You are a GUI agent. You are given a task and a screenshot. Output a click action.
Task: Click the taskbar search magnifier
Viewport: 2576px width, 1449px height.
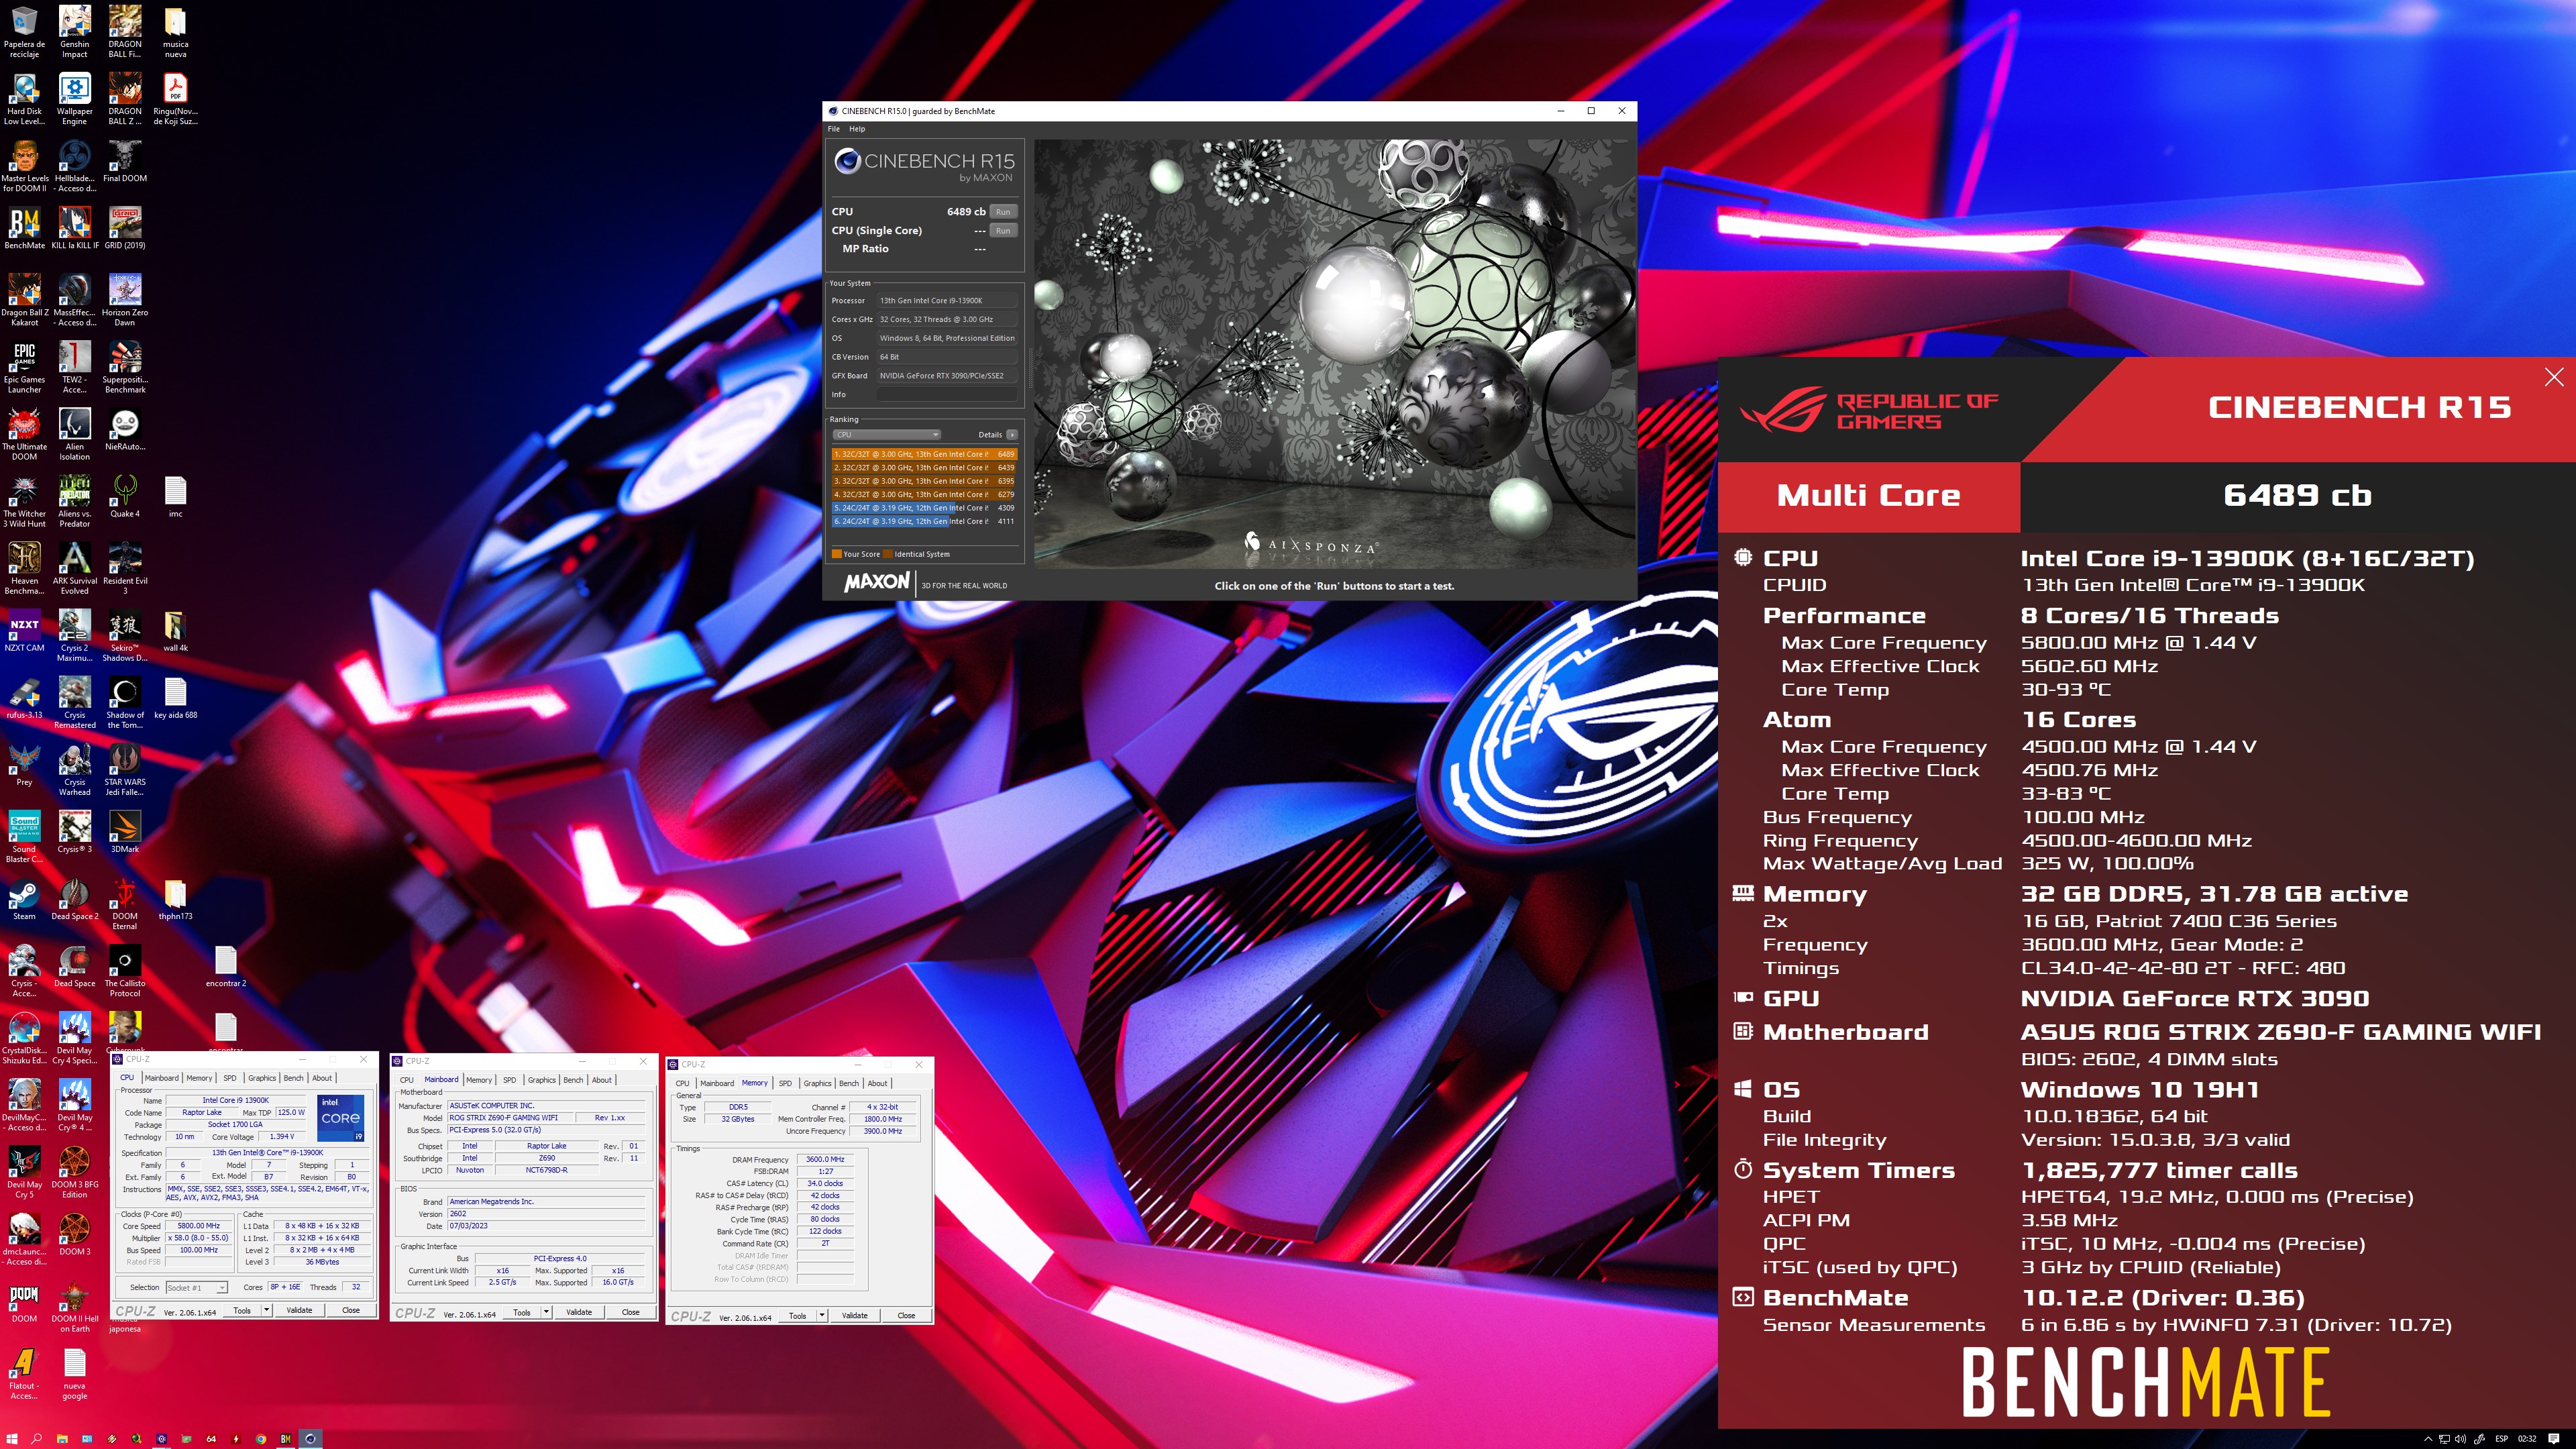point(37,1438)
